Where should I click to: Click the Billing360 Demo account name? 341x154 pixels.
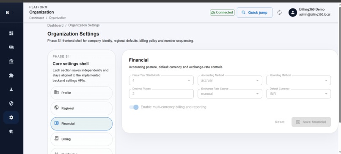click(x=312, y=9)
